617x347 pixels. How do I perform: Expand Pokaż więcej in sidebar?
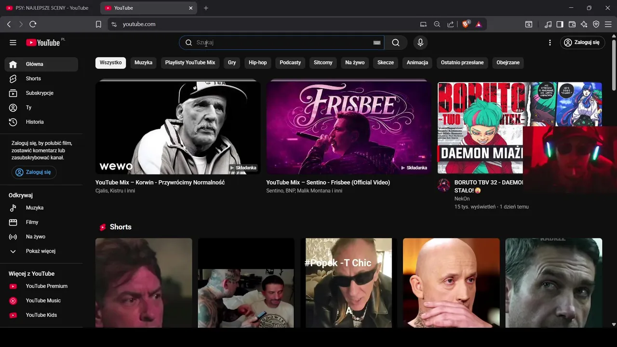(x=41, y=251)
